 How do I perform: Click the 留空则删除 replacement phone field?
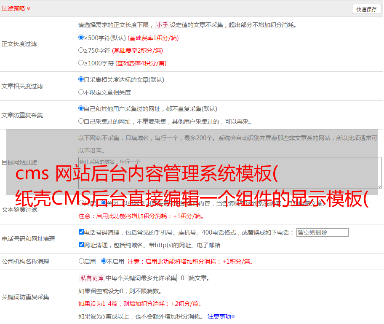pyautogui.click(x=322, y=232)
